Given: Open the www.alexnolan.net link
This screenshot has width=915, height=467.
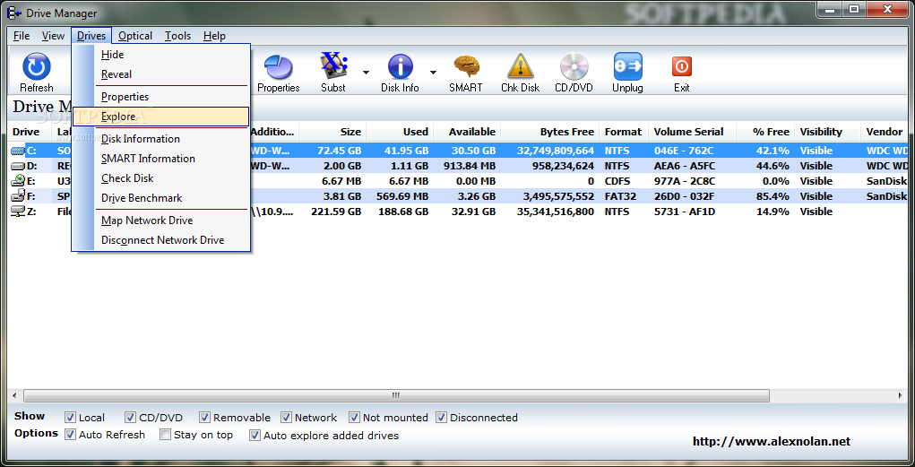Looking at the screenshot, I should tap(772, 441).
